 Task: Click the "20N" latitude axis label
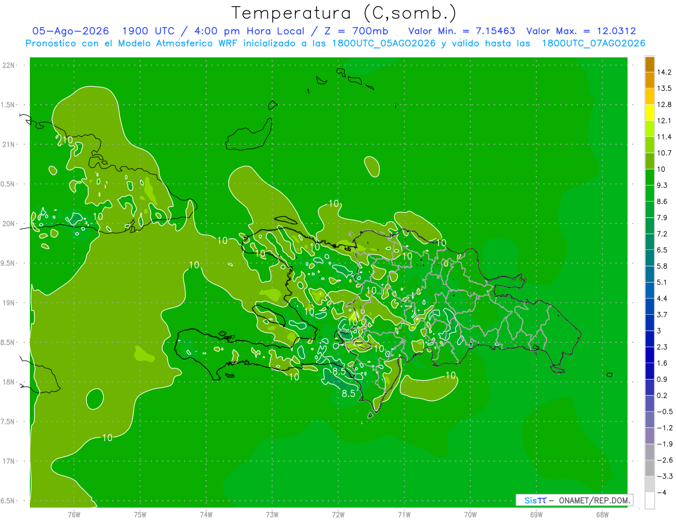9,224
